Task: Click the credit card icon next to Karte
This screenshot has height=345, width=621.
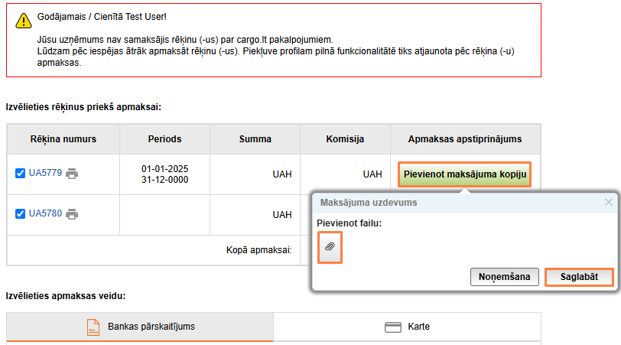Action: pyautogui.click(x=393, y=327)
